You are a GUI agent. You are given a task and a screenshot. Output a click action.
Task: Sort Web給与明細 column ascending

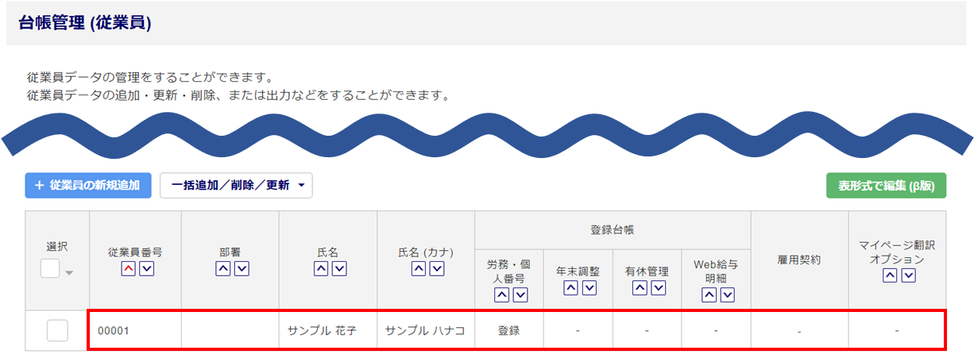[709, 295]
